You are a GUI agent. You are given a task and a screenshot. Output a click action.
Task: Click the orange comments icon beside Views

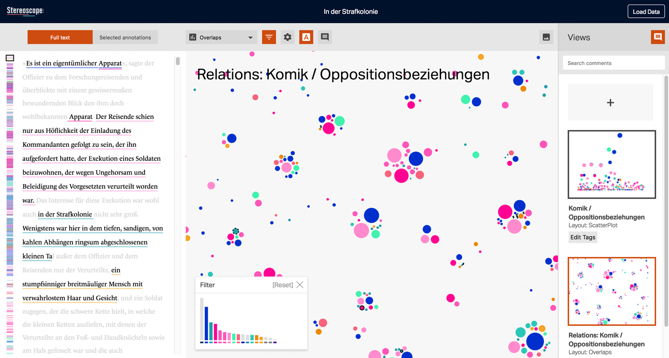pos(657,37)
